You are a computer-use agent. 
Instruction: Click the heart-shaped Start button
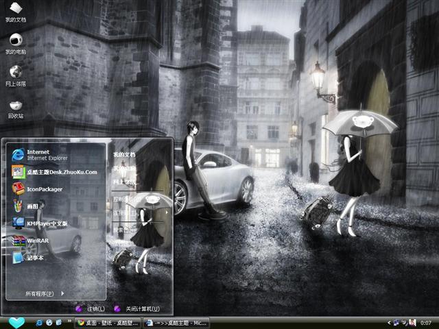[x=16, y=323]
